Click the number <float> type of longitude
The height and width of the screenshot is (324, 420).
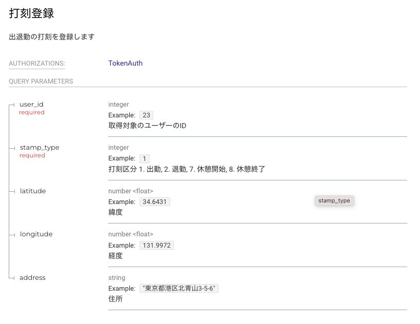[x=131, y=234]
